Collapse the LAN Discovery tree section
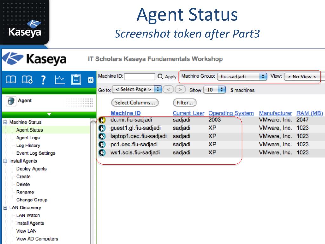 coord(5,208)
